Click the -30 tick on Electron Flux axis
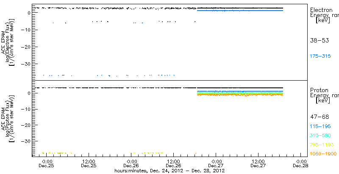The width and height of the screenshot is (339, 174). click(25, 64)
